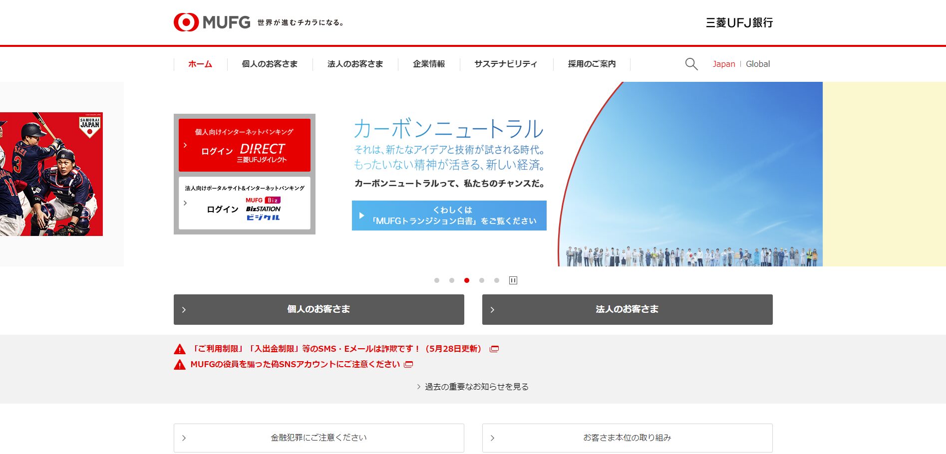This screenshot has width=946, height=454.
Task: Click the blue MUFGトランジション白書 button
Action: tap(449, 216)
